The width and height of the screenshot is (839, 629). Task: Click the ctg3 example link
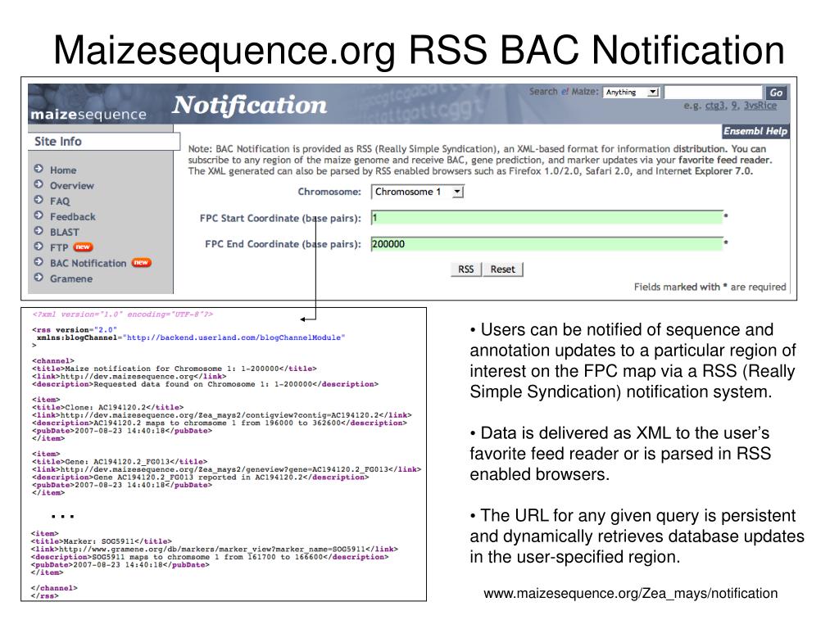pyautogui.click(x=714, y=106)
